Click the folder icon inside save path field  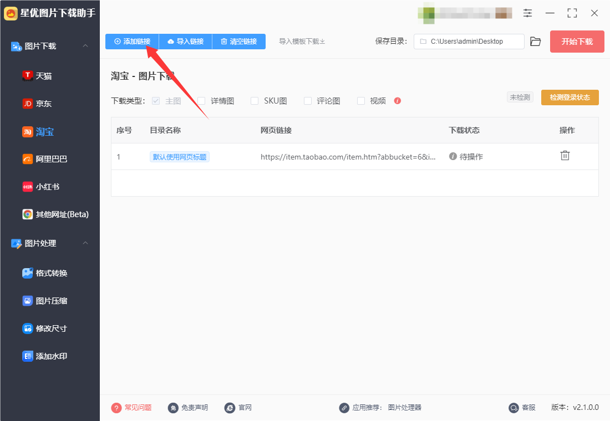point(423,41)
